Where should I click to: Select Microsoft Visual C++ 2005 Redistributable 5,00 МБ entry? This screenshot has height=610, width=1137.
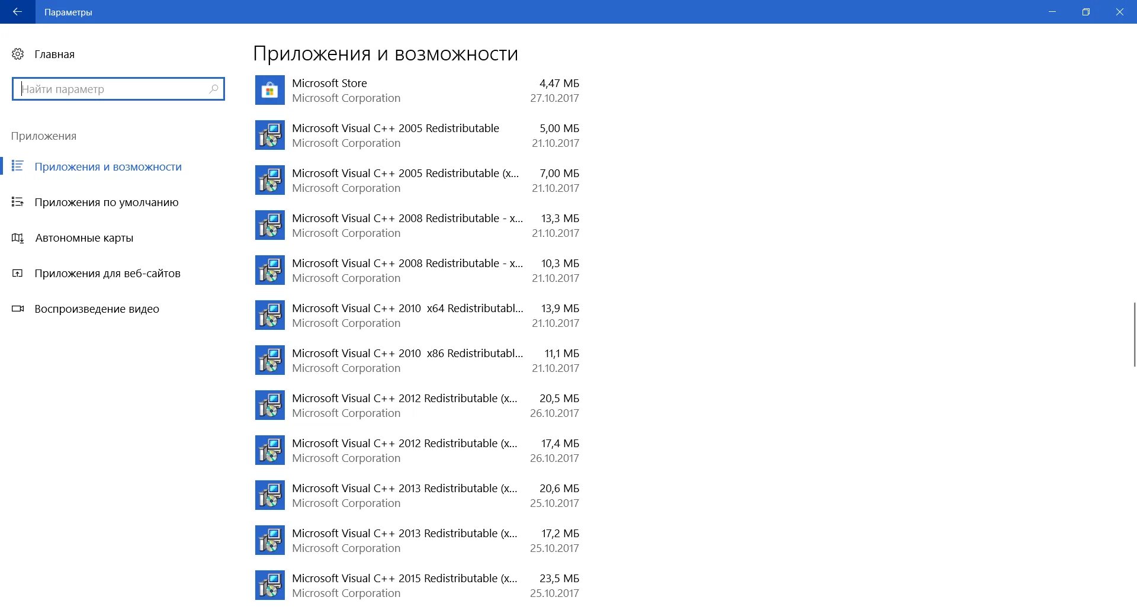pos(417,135)
